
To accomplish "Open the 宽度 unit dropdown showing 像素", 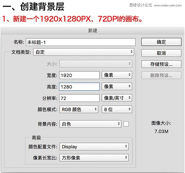I will 117,75.
